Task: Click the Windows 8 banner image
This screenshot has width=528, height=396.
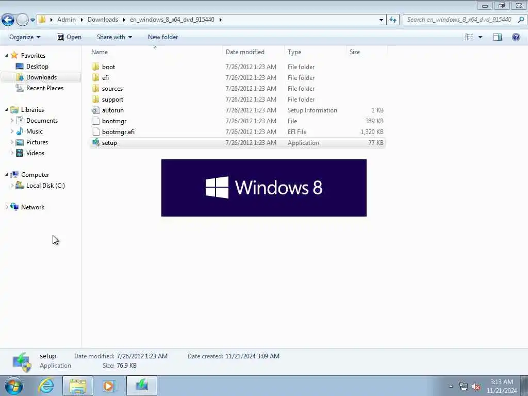Action: pos(263,188)
